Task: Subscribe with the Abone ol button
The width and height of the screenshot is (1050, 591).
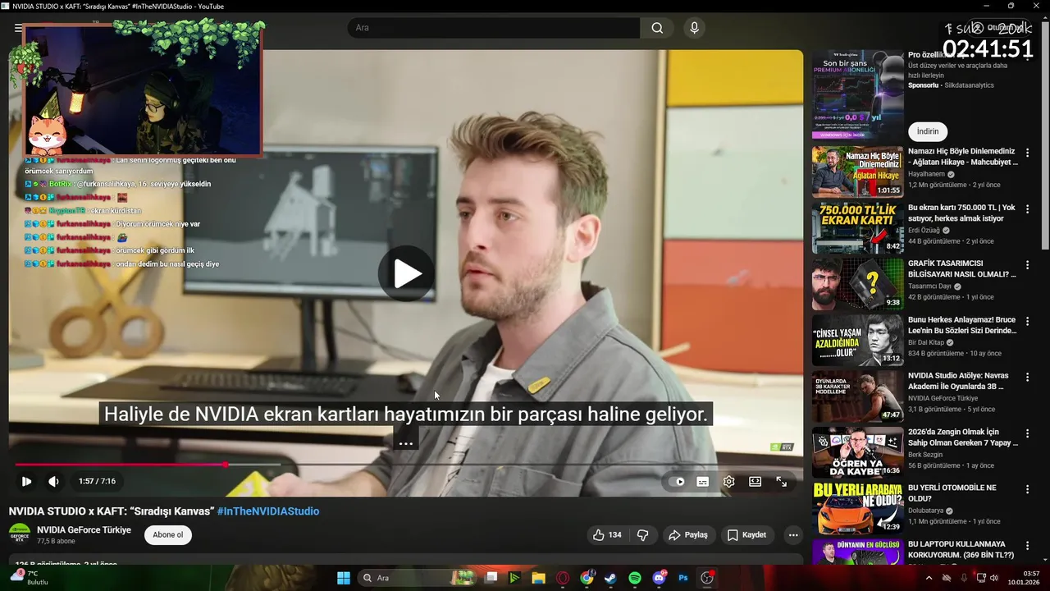Action: click(x=168, y=534)
